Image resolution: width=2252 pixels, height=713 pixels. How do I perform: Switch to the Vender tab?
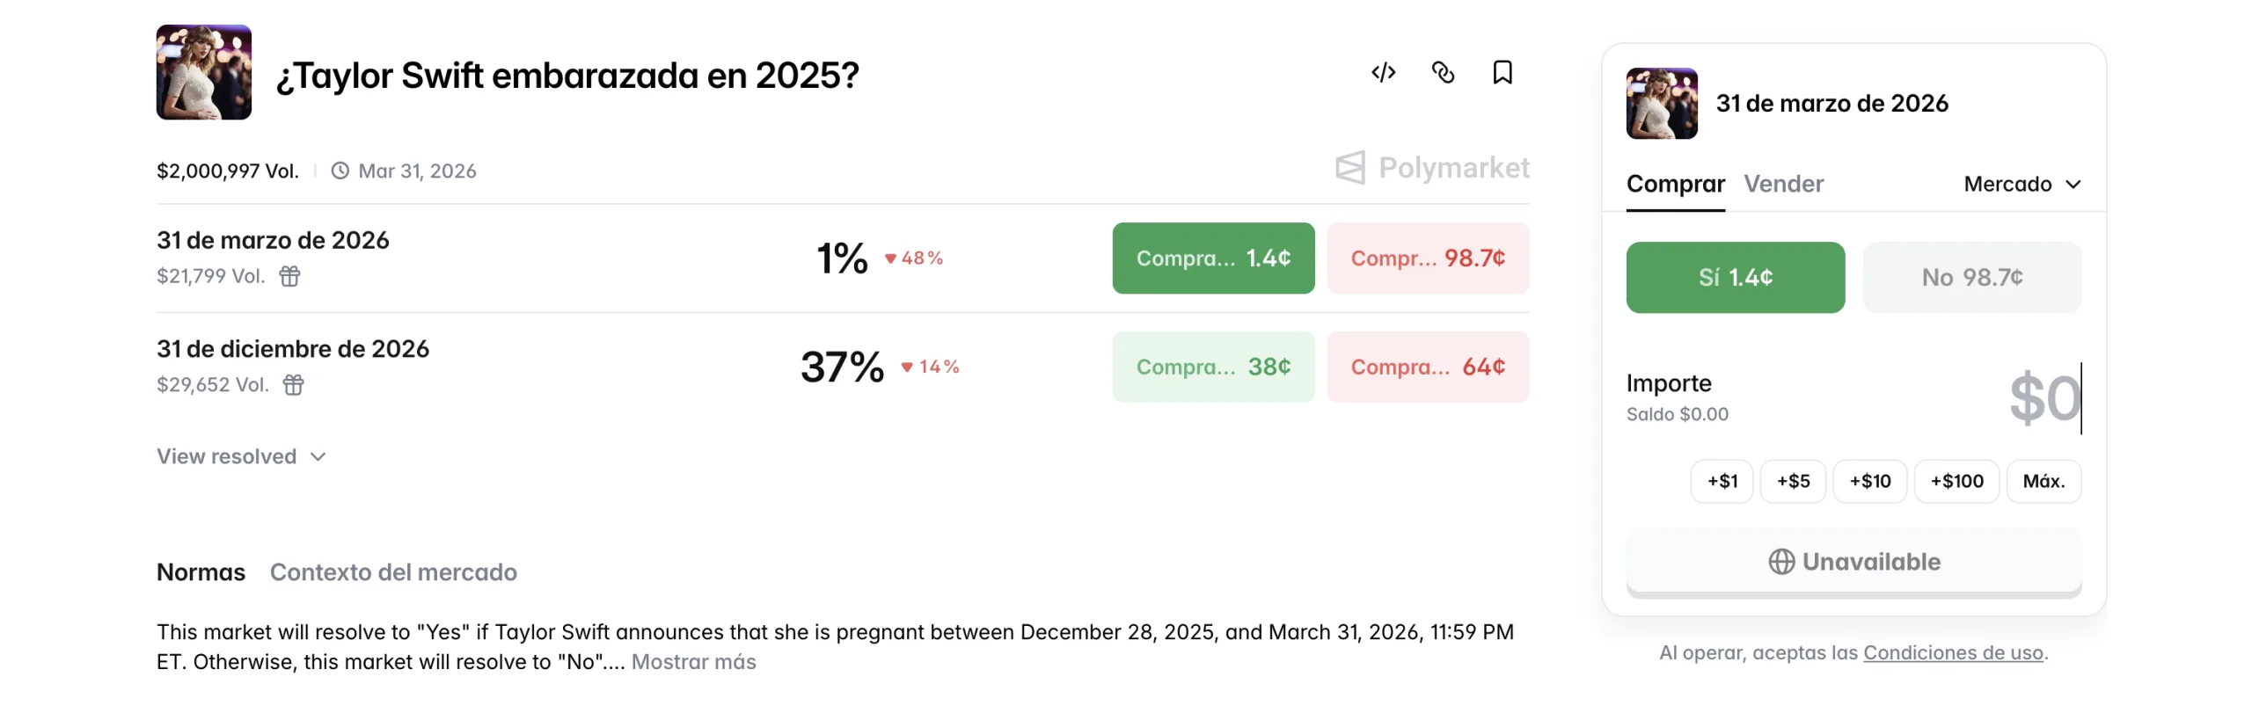tap(1783, 184)
